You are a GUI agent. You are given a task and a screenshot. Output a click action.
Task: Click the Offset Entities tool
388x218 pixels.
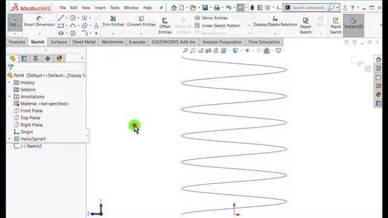click(165, 25)
